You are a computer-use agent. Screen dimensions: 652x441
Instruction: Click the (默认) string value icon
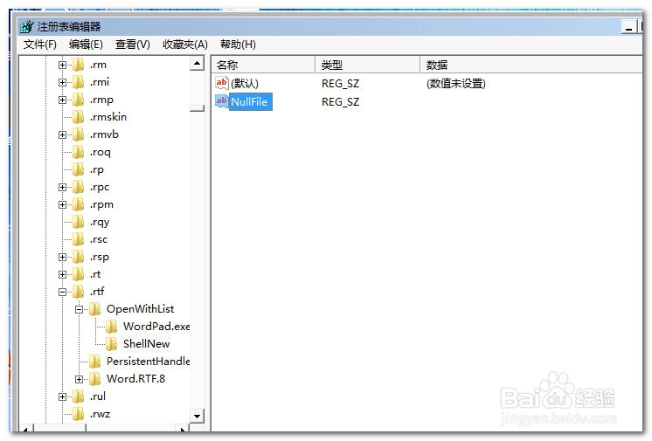[x=222, y=83]
